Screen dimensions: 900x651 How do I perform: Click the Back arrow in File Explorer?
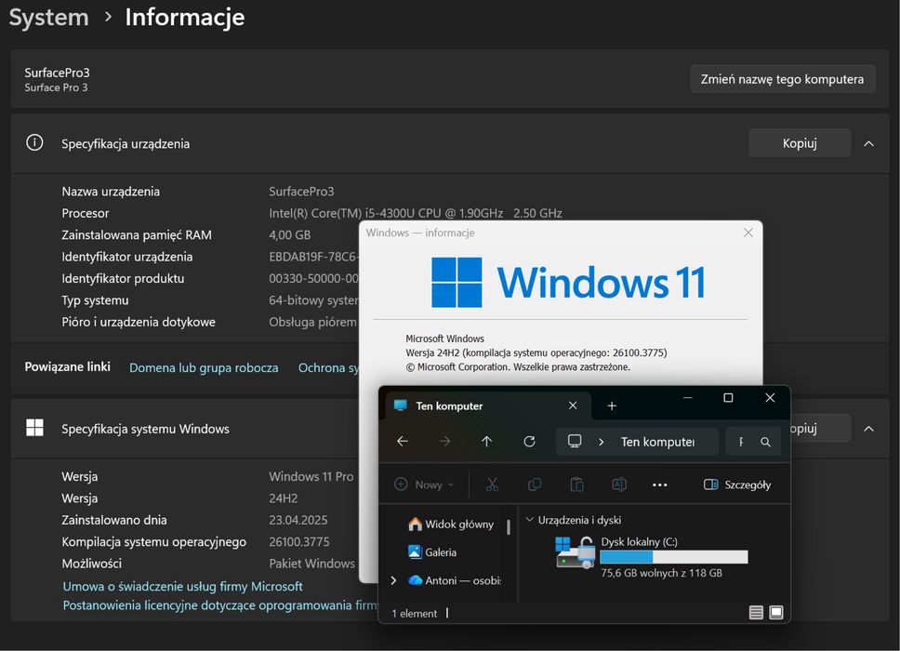click(x=403, y=442)
